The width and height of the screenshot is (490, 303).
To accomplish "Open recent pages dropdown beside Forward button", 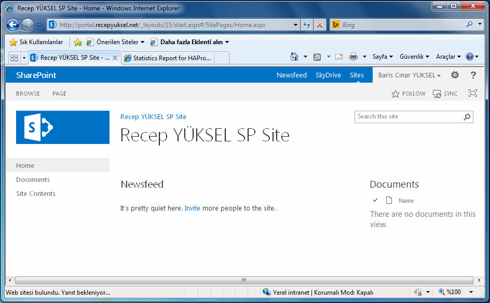I will (x=39, y=25).
